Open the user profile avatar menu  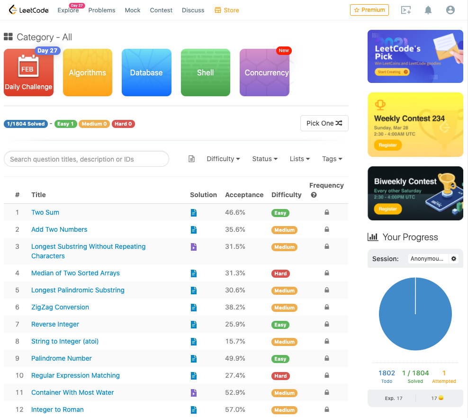click(450, 10)
